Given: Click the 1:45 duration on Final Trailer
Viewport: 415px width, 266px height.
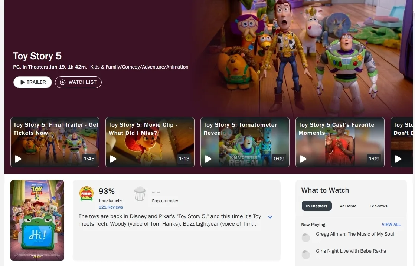Looking at the screenshot, I should pyautogui.click(x=89, y=159).
